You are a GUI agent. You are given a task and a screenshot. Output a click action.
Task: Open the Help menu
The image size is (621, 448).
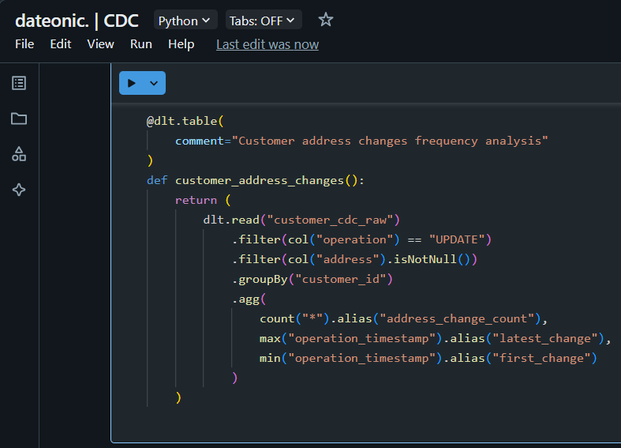click(x=181, y=44)
